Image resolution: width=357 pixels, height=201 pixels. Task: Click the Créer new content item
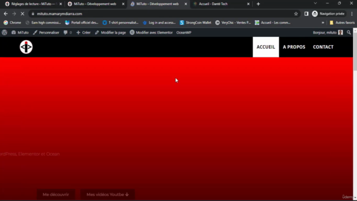click(x=83, y=32)
